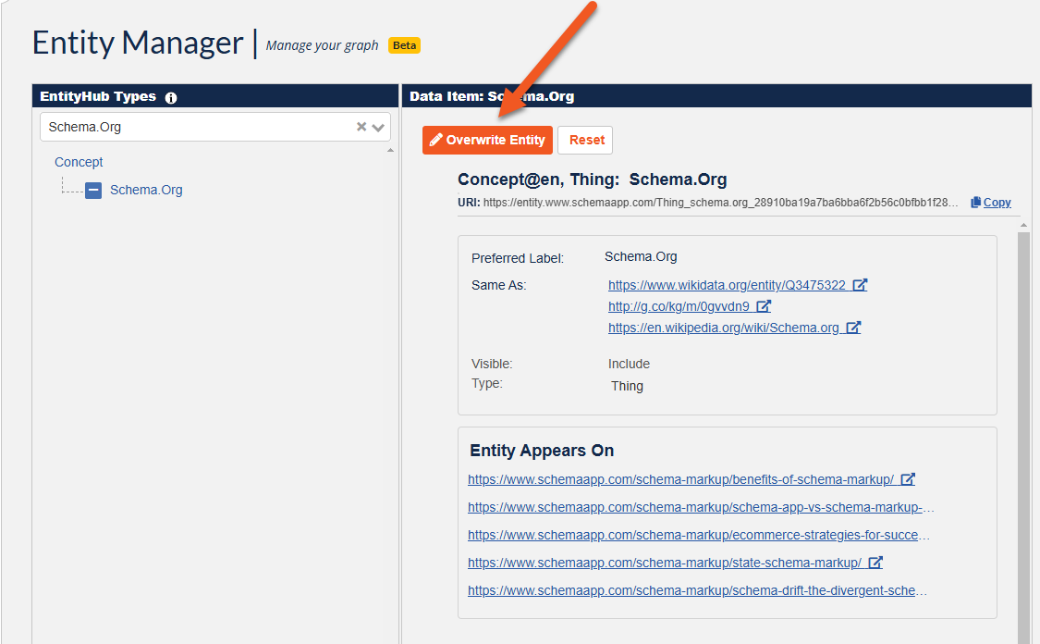Click the Entity Manager title
This screenshot has height=644, width=1040.
tap(138, 43)
